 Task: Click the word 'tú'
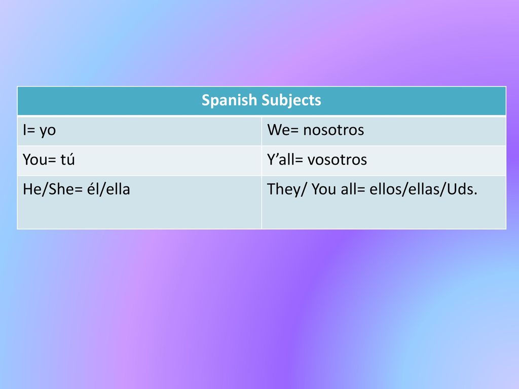[x=67, y=160]
